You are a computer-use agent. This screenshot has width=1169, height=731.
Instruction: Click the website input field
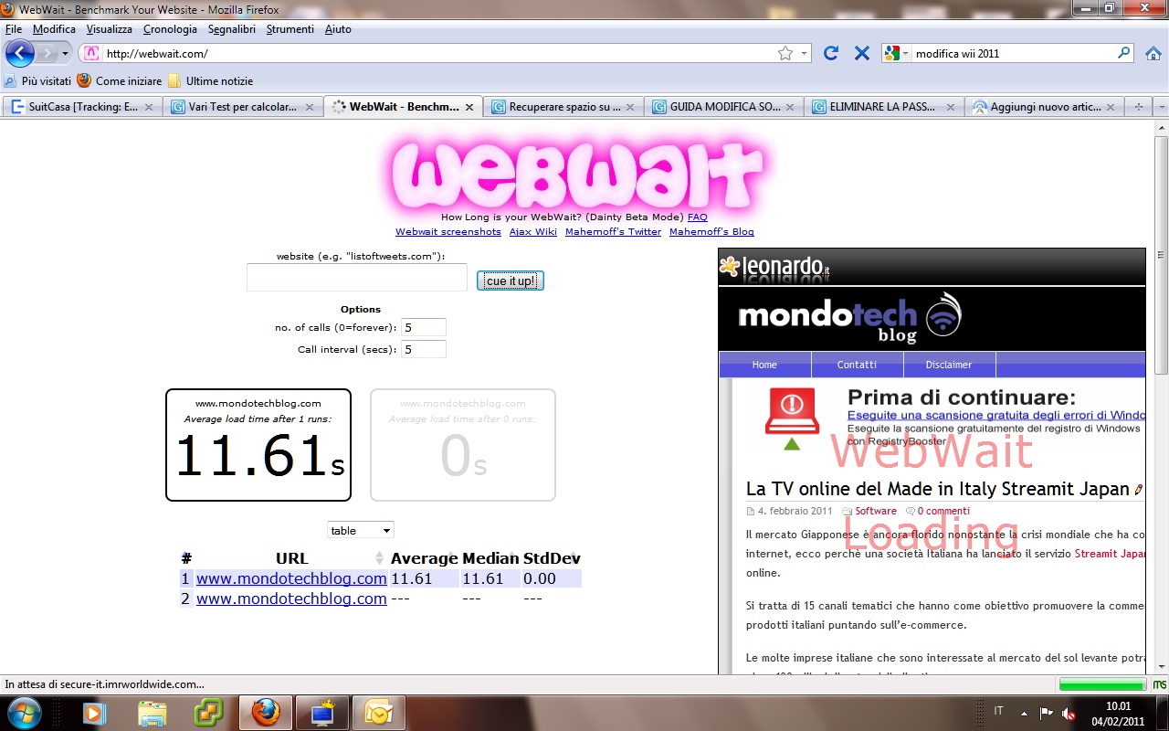pos(357,278)
